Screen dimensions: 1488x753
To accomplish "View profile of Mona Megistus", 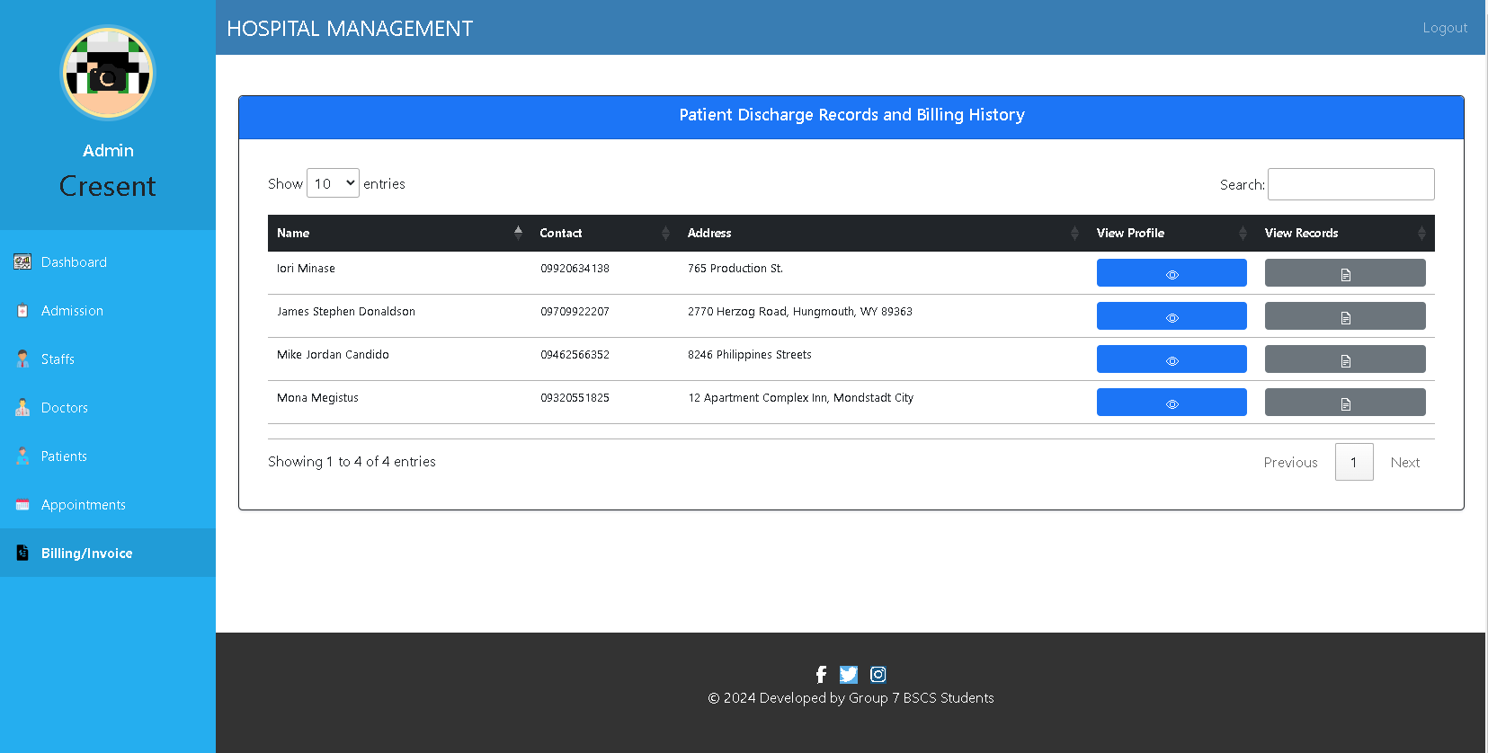I will click(x=1172, y=403).
